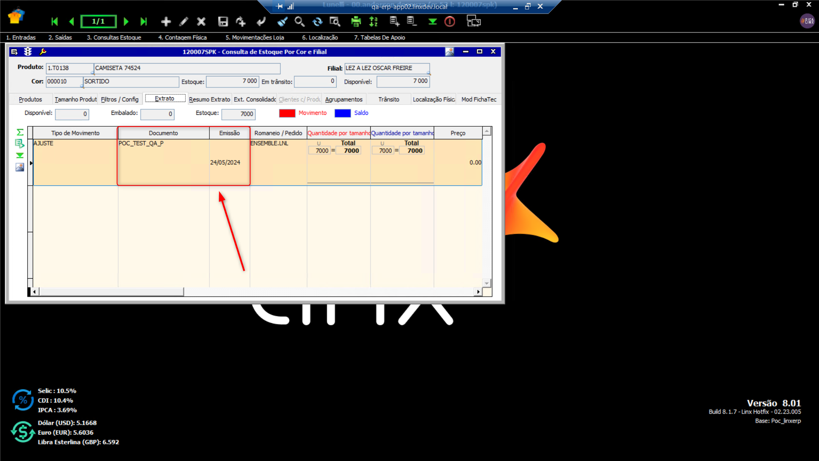Switch to the Resumo Extrato tab
Viewport: 819px width, 461px height.
(x=209, y=99)
